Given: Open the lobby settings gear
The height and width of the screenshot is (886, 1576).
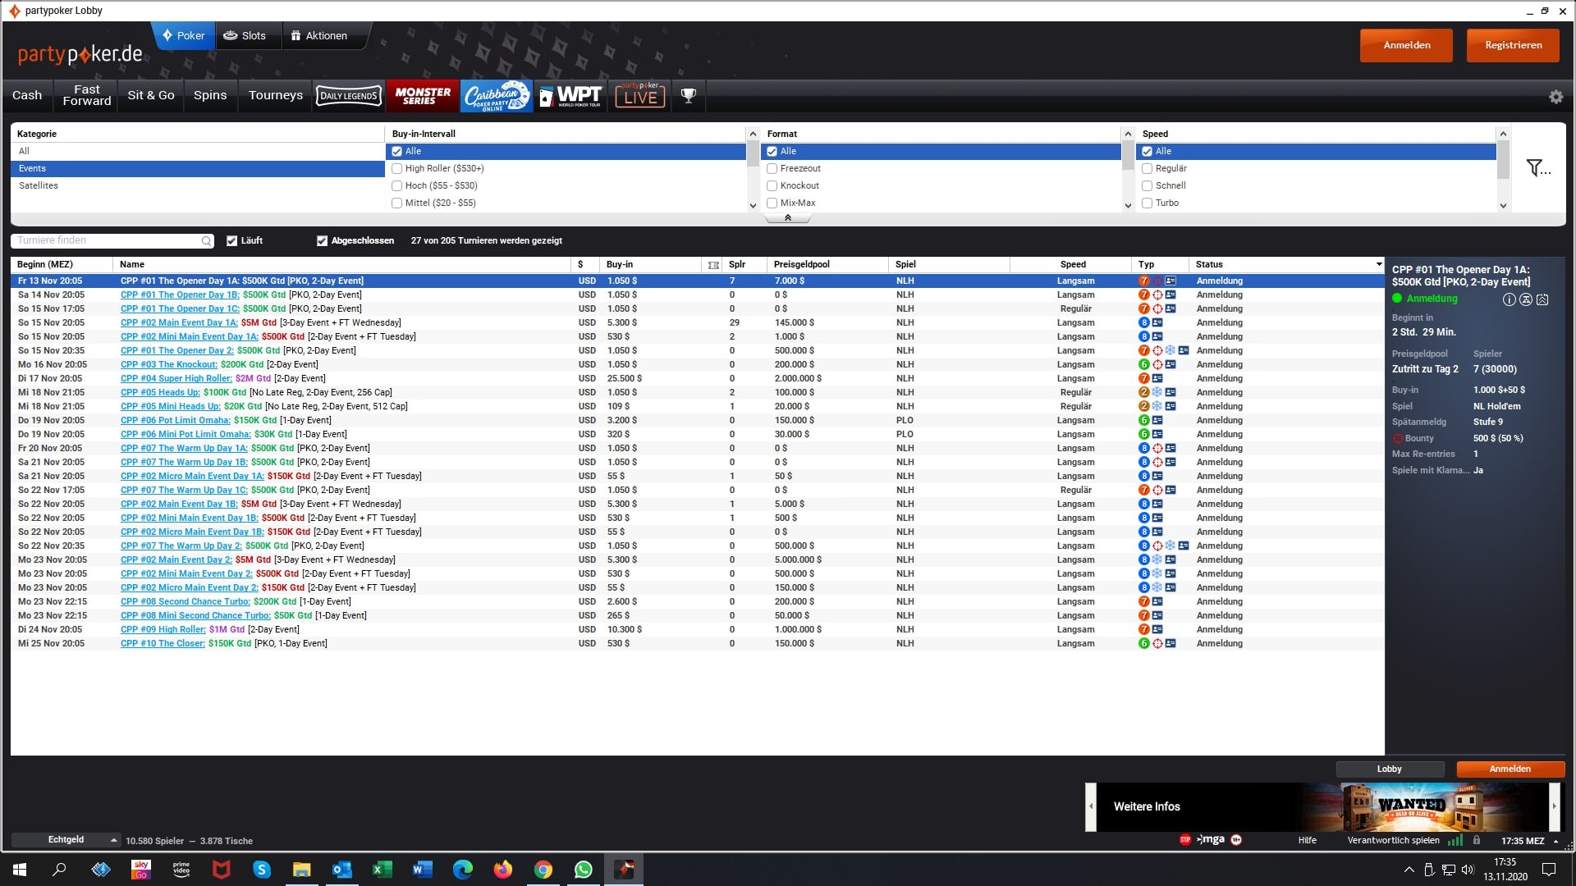Looking at the screenshot, I should [x=1555, y=97].
